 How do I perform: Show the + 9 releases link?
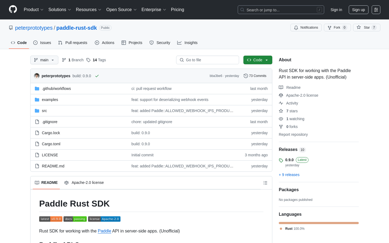(x=289, y=175)
